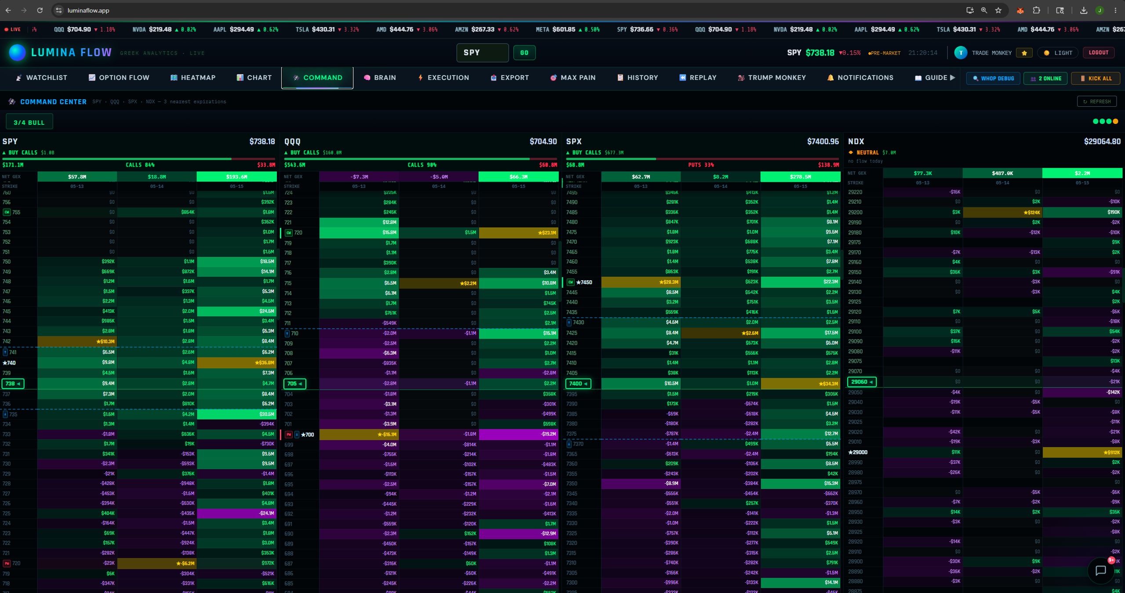Click the SPY calls/puts ratio bar
This screenshot has height=593, width=1125.
139,159
